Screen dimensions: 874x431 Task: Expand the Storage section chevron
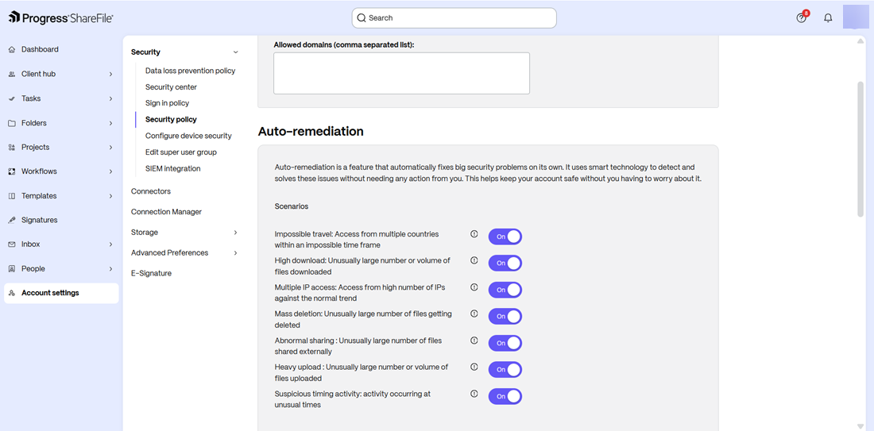pyautogui.click(x=235, y=233)
